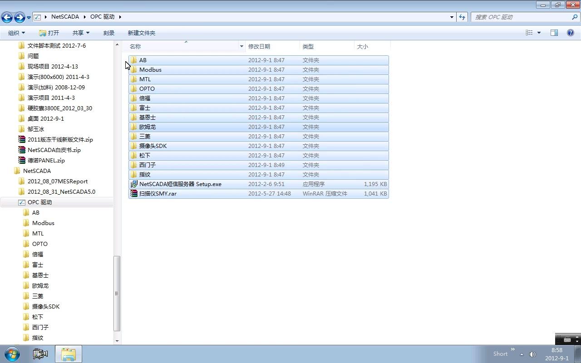Open Help via question mark icon

571,33
